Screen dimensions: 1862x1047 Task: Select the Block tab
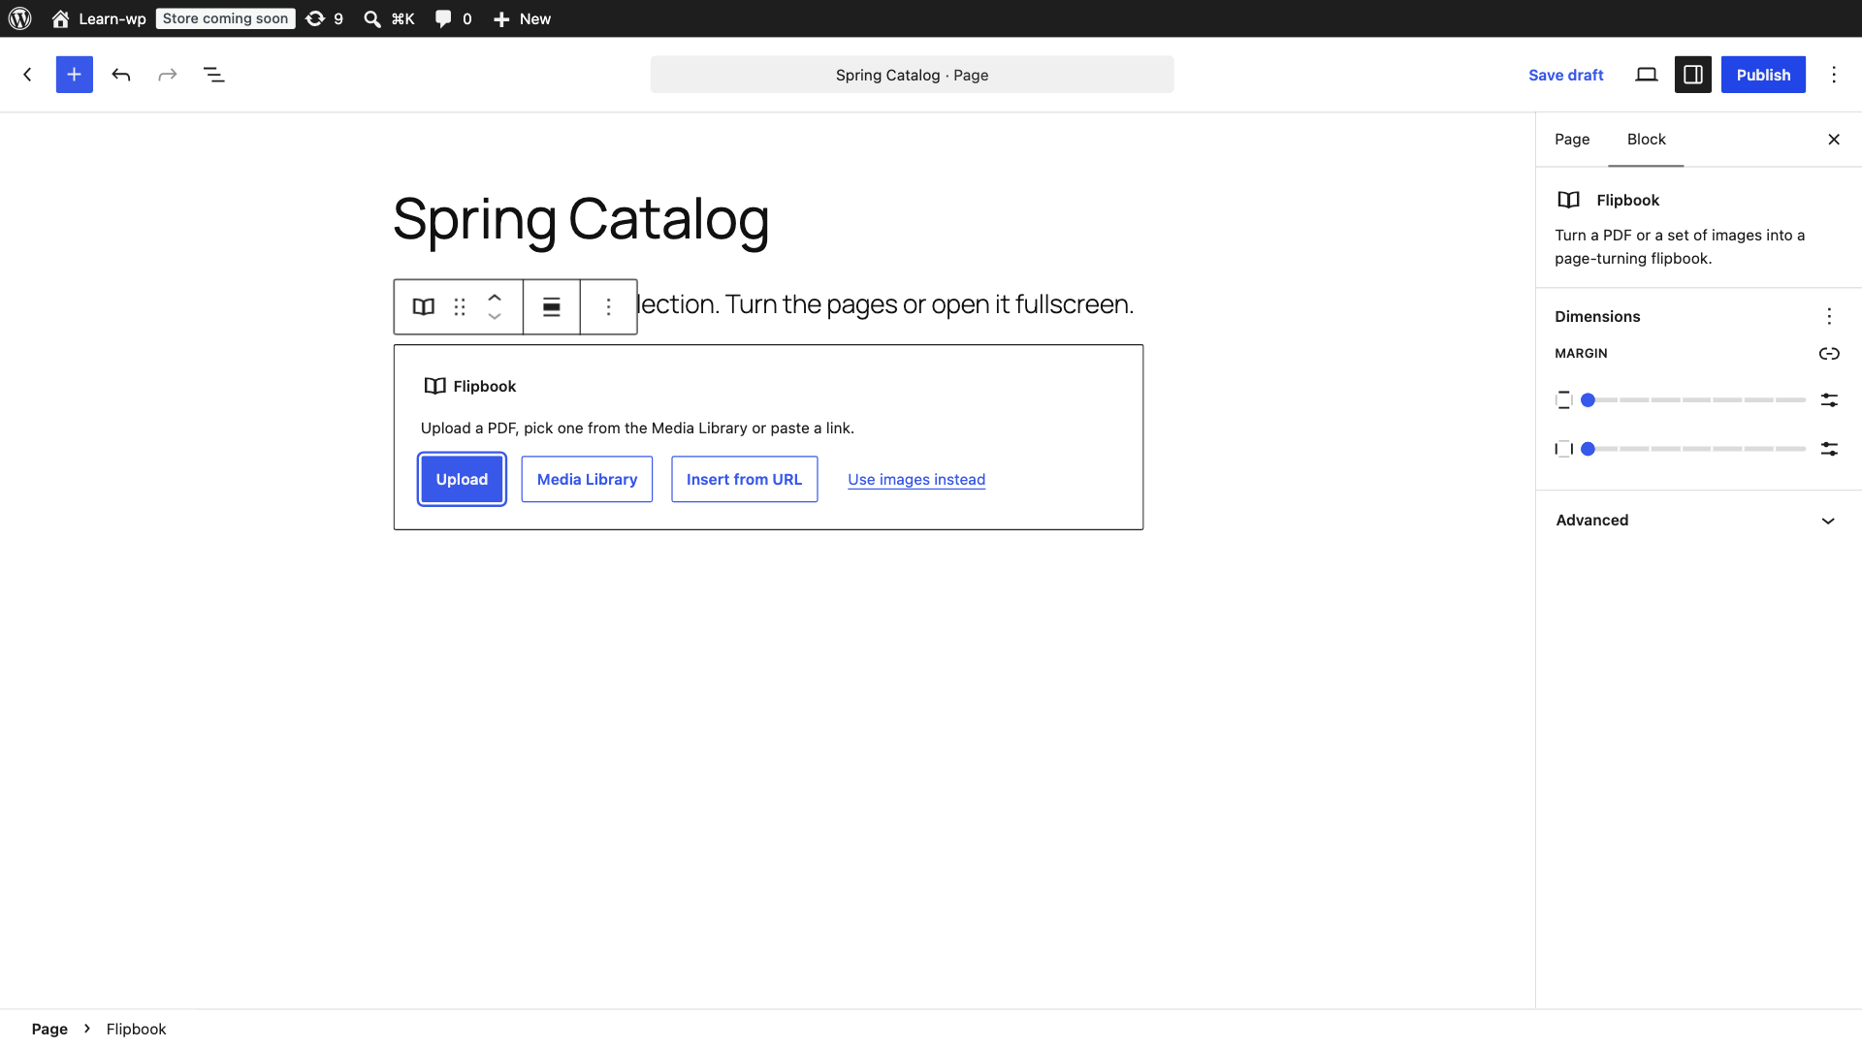pyautogui.click(x=1646, y=140)
